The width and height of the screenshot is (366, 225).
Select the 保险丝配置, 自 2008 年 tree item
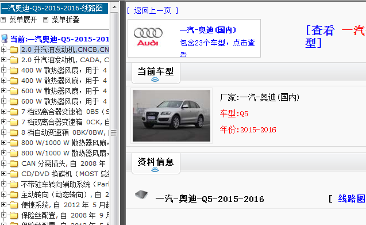[x=66, y=215]
